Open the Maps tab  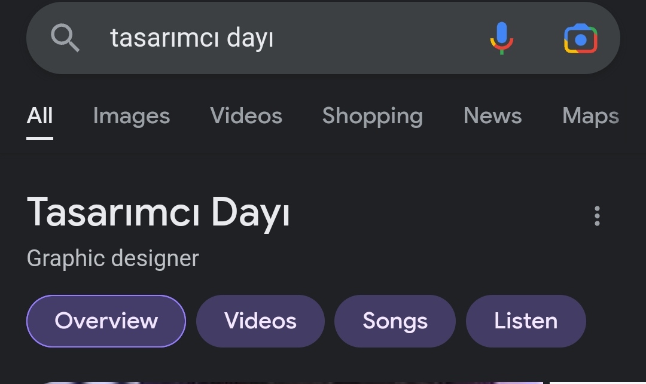click(x=590, y=116)
